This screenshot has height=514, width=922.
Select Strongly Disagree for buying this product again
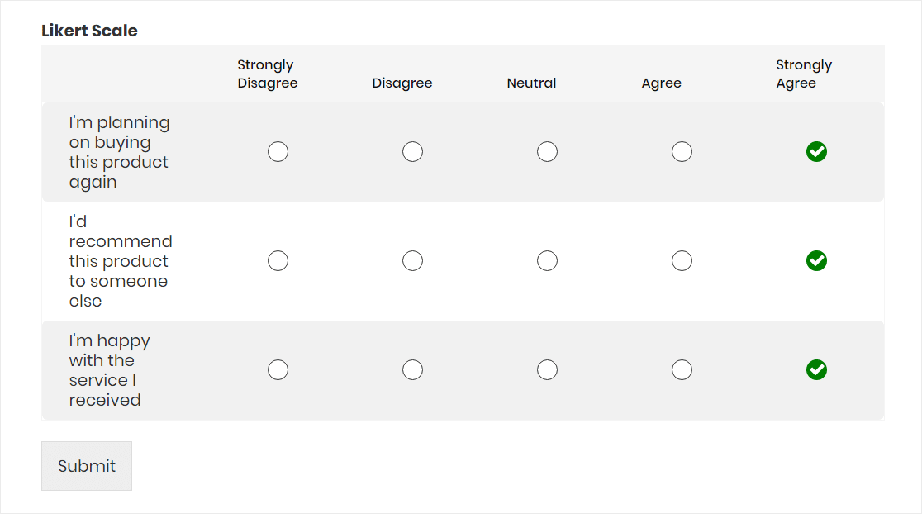pyautogui.click(x=278, y=151)
